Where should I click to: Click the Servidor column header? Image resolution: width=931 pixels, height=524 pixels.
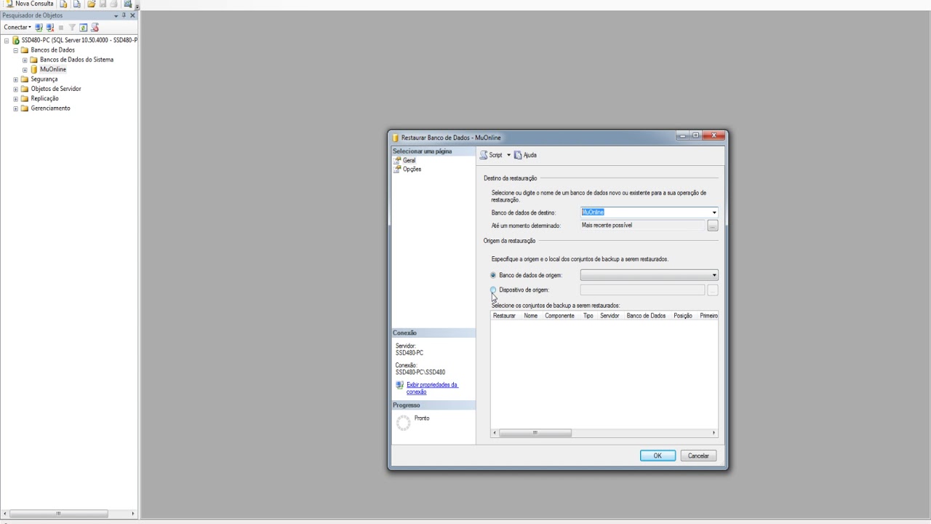click(x=610, y=316)
